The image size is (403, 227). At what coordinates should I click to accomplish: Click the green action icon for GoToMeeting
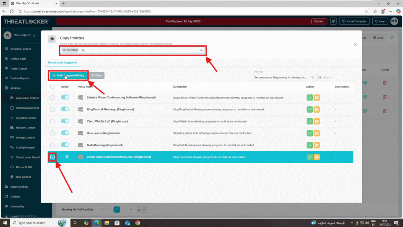(x=310, y=145)
